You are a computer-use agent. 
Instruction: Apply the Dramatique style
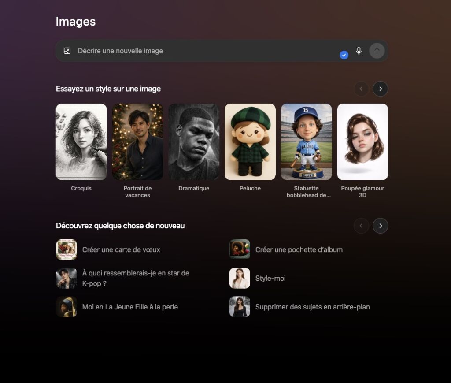point(194,141)
